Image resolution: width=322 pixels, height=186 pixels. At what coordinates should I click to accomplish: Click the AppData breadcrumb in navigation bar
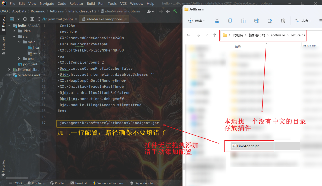[19, 11]
